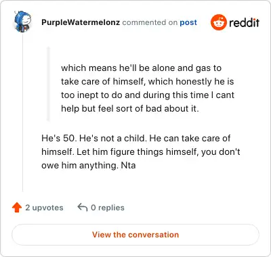This screenshot has width=271, height=257.
Task: Open PurpleWatermelonz's avatar image
Action: click(22, 22)
